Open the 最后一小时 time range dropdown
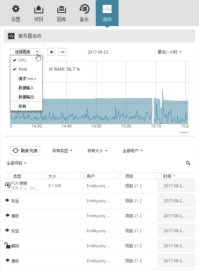This screenshot has height=270, width=199. click(170, 52)
